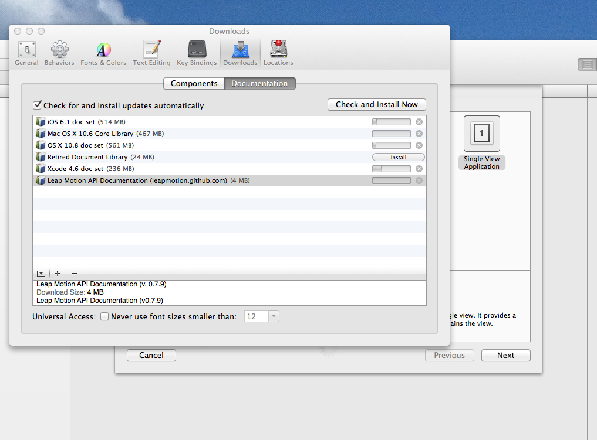Image resolution: width=597 pixels, height=440 pixels.
Task: Click the font size field showing 12
Action: pyautogui.click(x=257, y=316)
